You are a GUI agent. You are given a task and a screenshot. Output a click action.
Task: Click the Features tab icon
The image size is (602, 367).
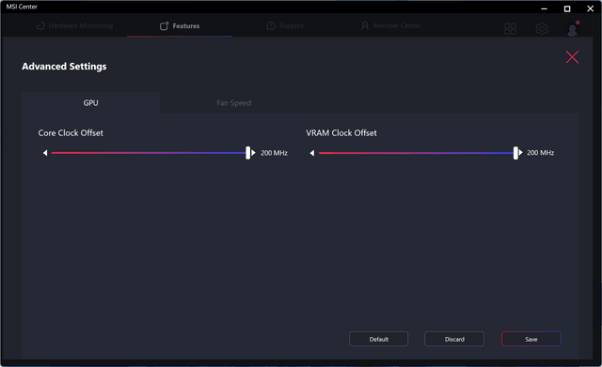[164, 25]
